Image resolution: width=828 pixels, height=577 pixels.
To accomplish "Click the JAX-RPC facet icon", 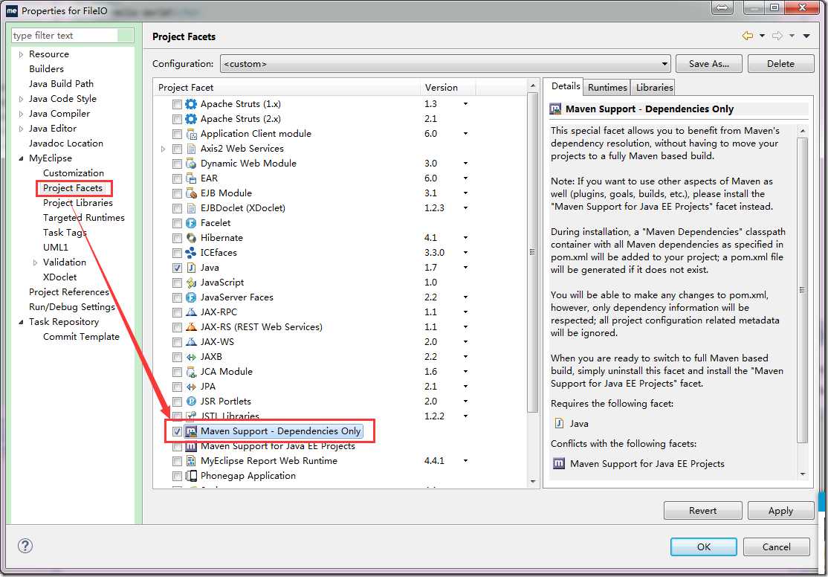I will tap(190, 312).
